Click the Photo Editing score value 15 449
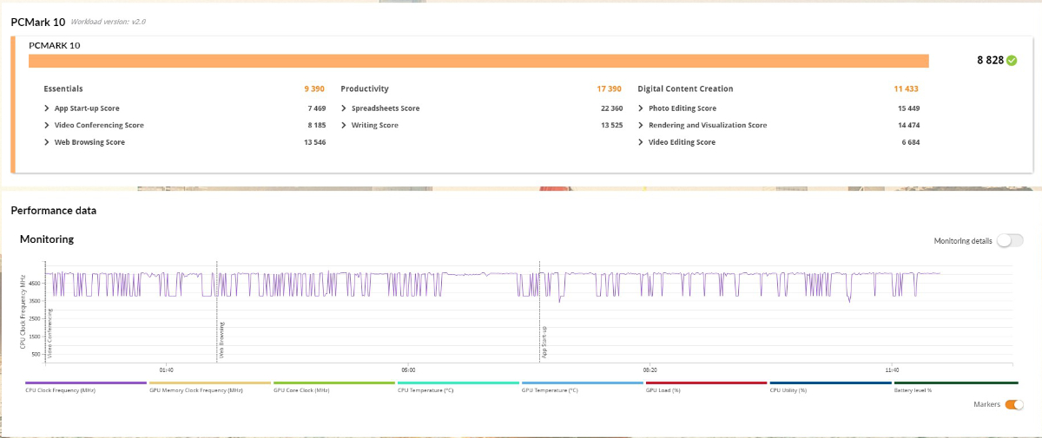Image resolution: width=1042 pixels, height=438 pixels. 908,108
